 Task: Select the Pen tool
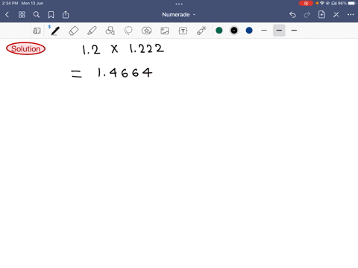55,31
